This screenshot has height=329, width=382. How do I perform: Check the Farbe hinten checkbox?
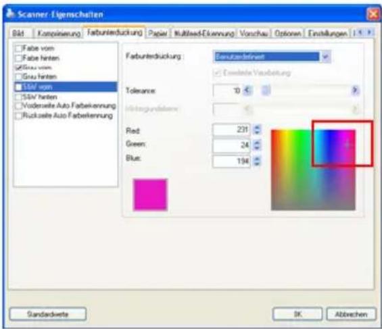coord(18,58)
